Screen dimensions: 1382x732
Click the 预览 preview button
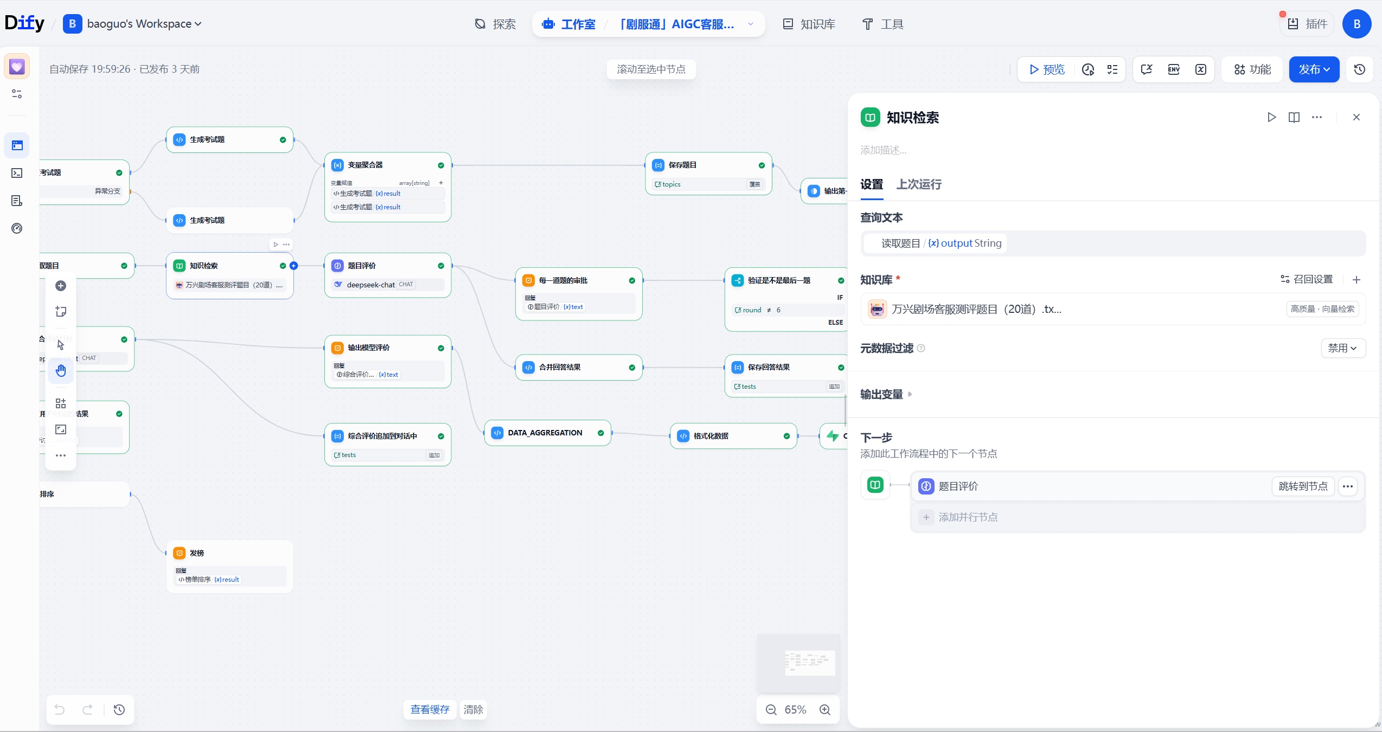pyautogui.click(x=1047, y=69)
